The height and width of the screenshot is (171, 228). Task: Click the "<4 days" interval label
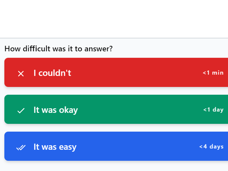[x=211, y=146]
